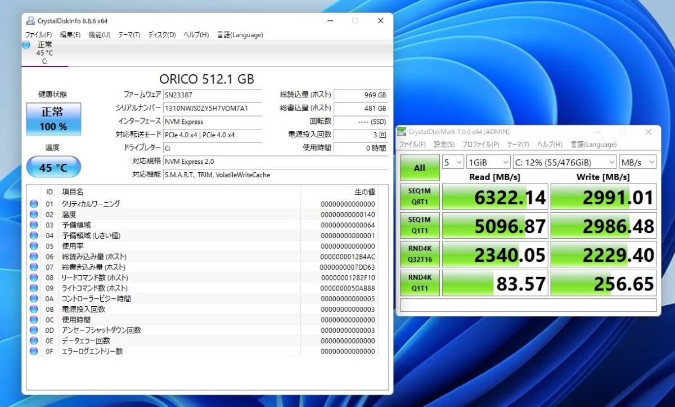
Task: Click the CrystalDiskInfo title bar app icon
Action: 30,21
